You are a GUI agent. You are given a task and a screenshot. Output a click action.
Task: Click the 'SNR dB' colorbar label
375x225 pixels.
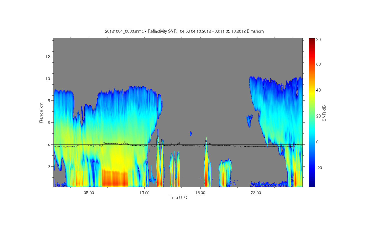[324, 113]
